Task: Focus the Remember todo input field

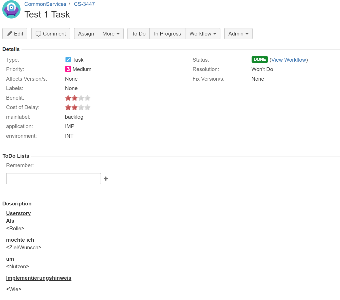Action: click(53, 179)
